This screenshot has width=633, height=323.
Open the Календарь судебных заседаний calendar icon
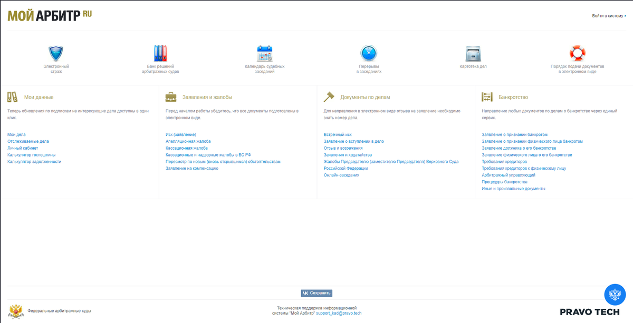[x=265, y=54]
